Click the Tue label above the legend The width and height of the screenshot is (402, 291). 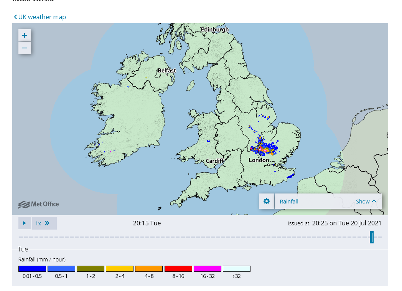pos(23,249)
